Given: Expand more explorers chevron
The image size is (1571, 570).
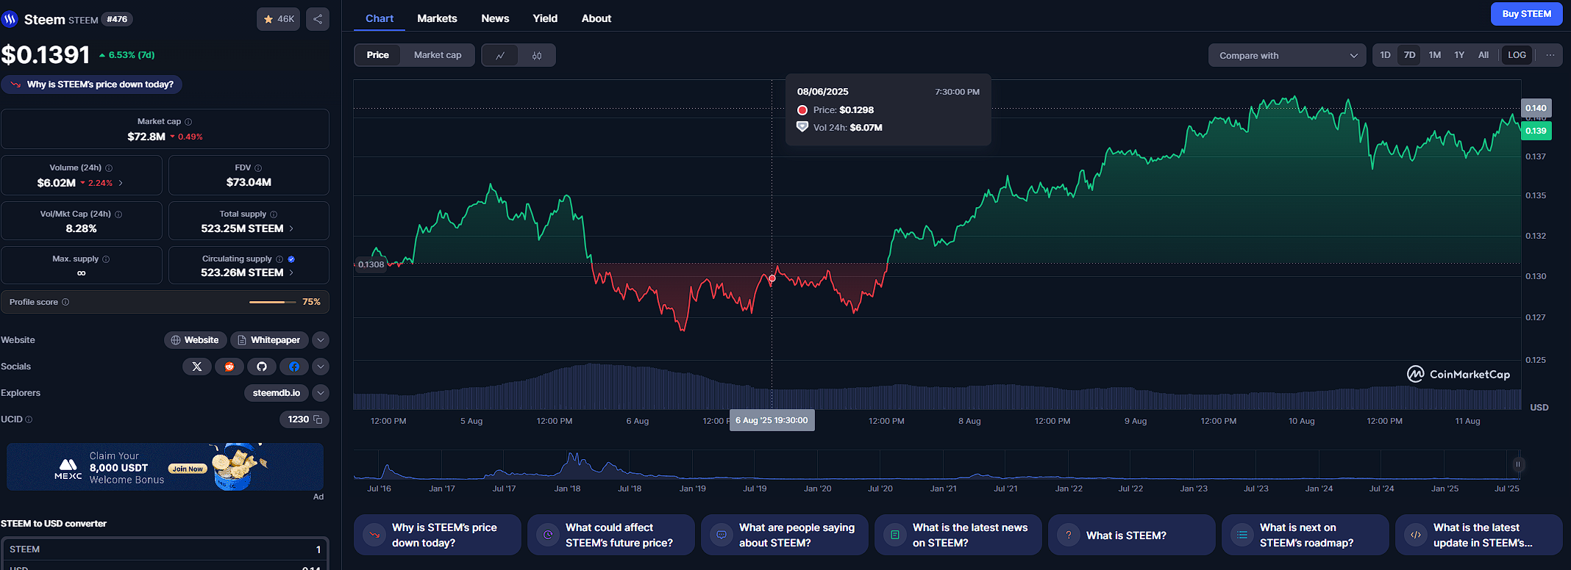Looking at the screenshot, I should pyautogui.click(x=321, y=393).
